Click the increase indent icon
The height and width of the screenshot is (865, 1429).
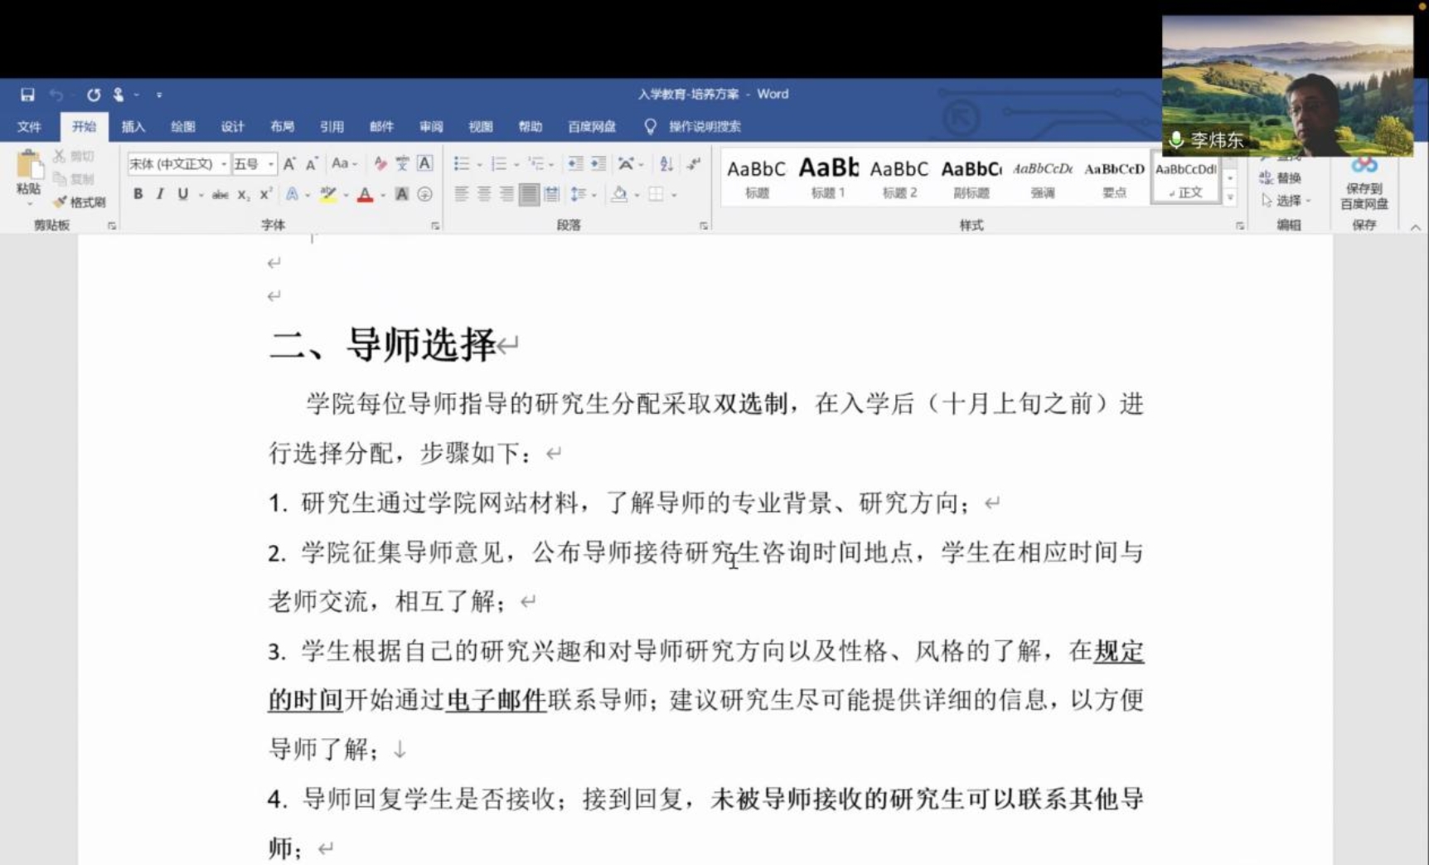(x=598, y=163)
